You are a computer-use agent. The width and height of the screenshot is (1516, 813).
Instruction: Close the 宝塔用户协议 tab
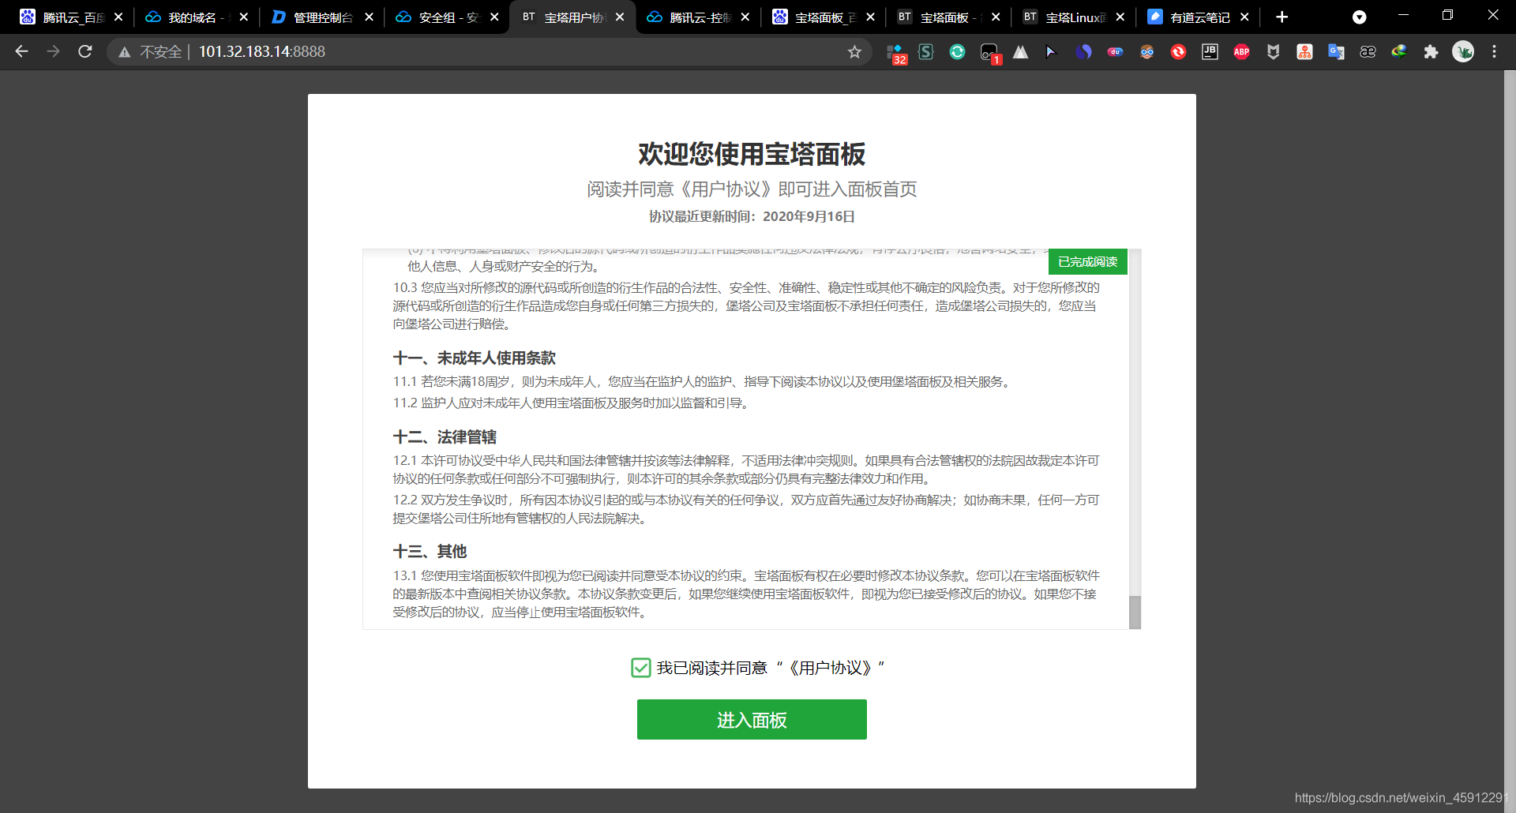(620, 17)
